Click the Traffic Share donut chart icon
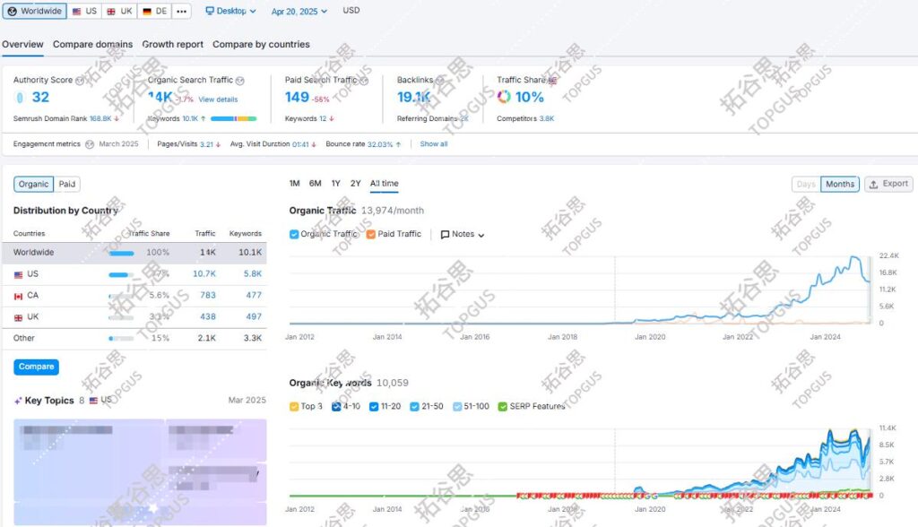The width and height of the screenshot is (918, 527). [504, 97]
